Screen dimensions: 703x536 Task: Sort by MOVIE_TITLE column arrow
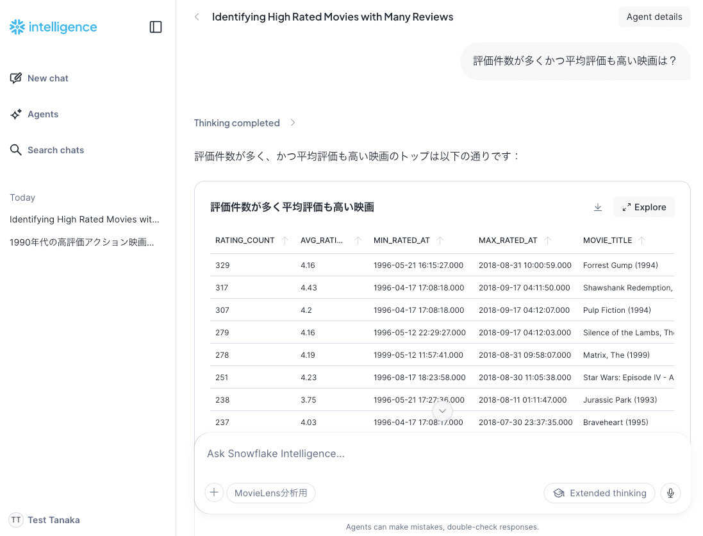pos(641,240)
